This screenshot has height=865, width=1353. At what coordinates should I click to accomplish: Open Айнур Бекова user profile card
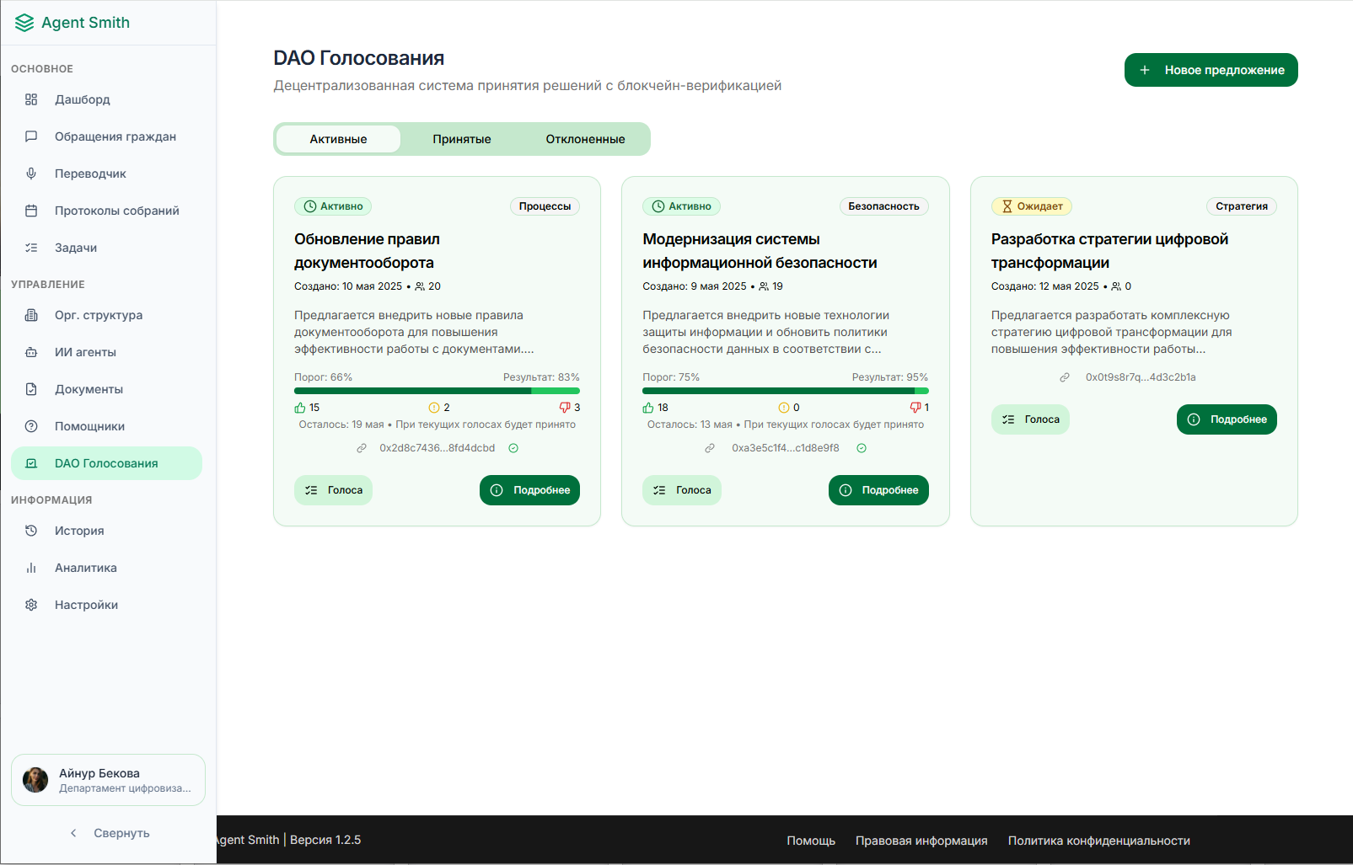click(x=108, y=780)
